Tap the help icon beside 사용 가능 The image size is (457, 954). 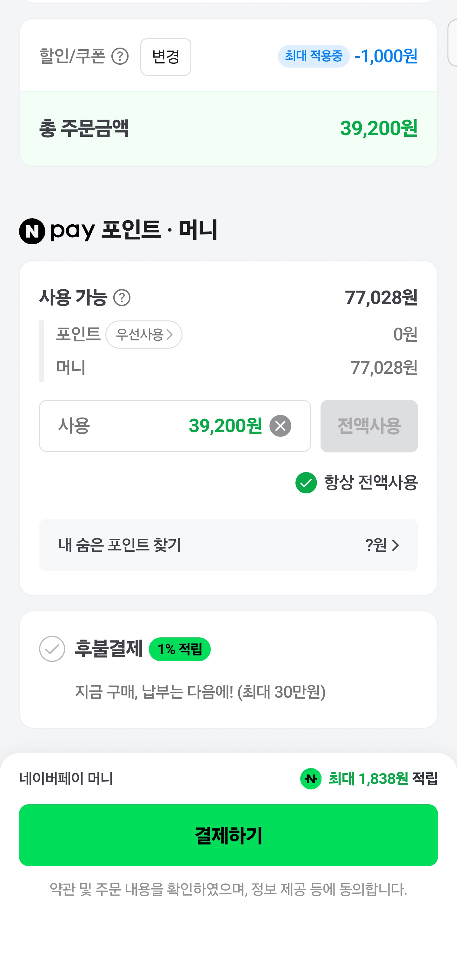pos(122,298)
